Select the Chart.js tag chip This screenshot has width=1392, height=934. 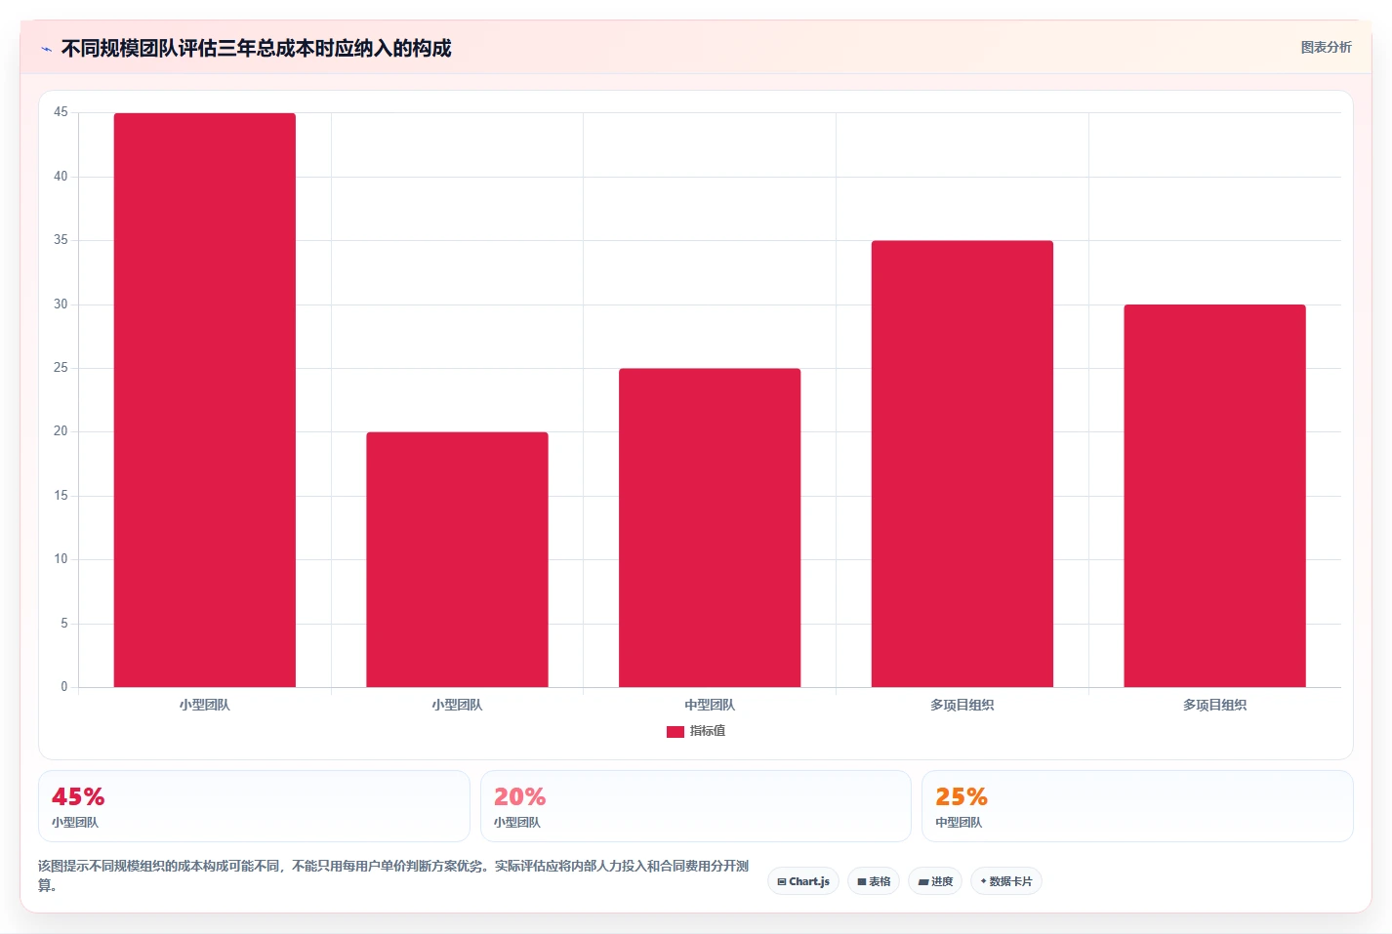803,881
